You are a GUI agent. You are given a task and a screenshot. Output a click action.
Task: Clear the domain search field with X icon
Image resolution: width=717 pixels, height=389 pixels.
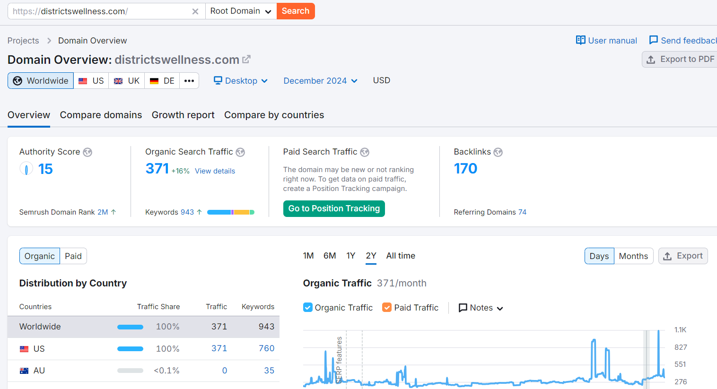pos(195,11)
